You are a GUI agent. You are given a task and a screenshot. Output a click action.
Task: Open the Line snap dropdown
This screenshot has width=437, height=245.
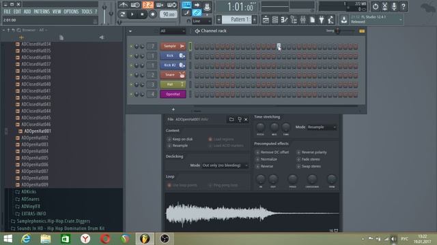click(x=201, y=21)
